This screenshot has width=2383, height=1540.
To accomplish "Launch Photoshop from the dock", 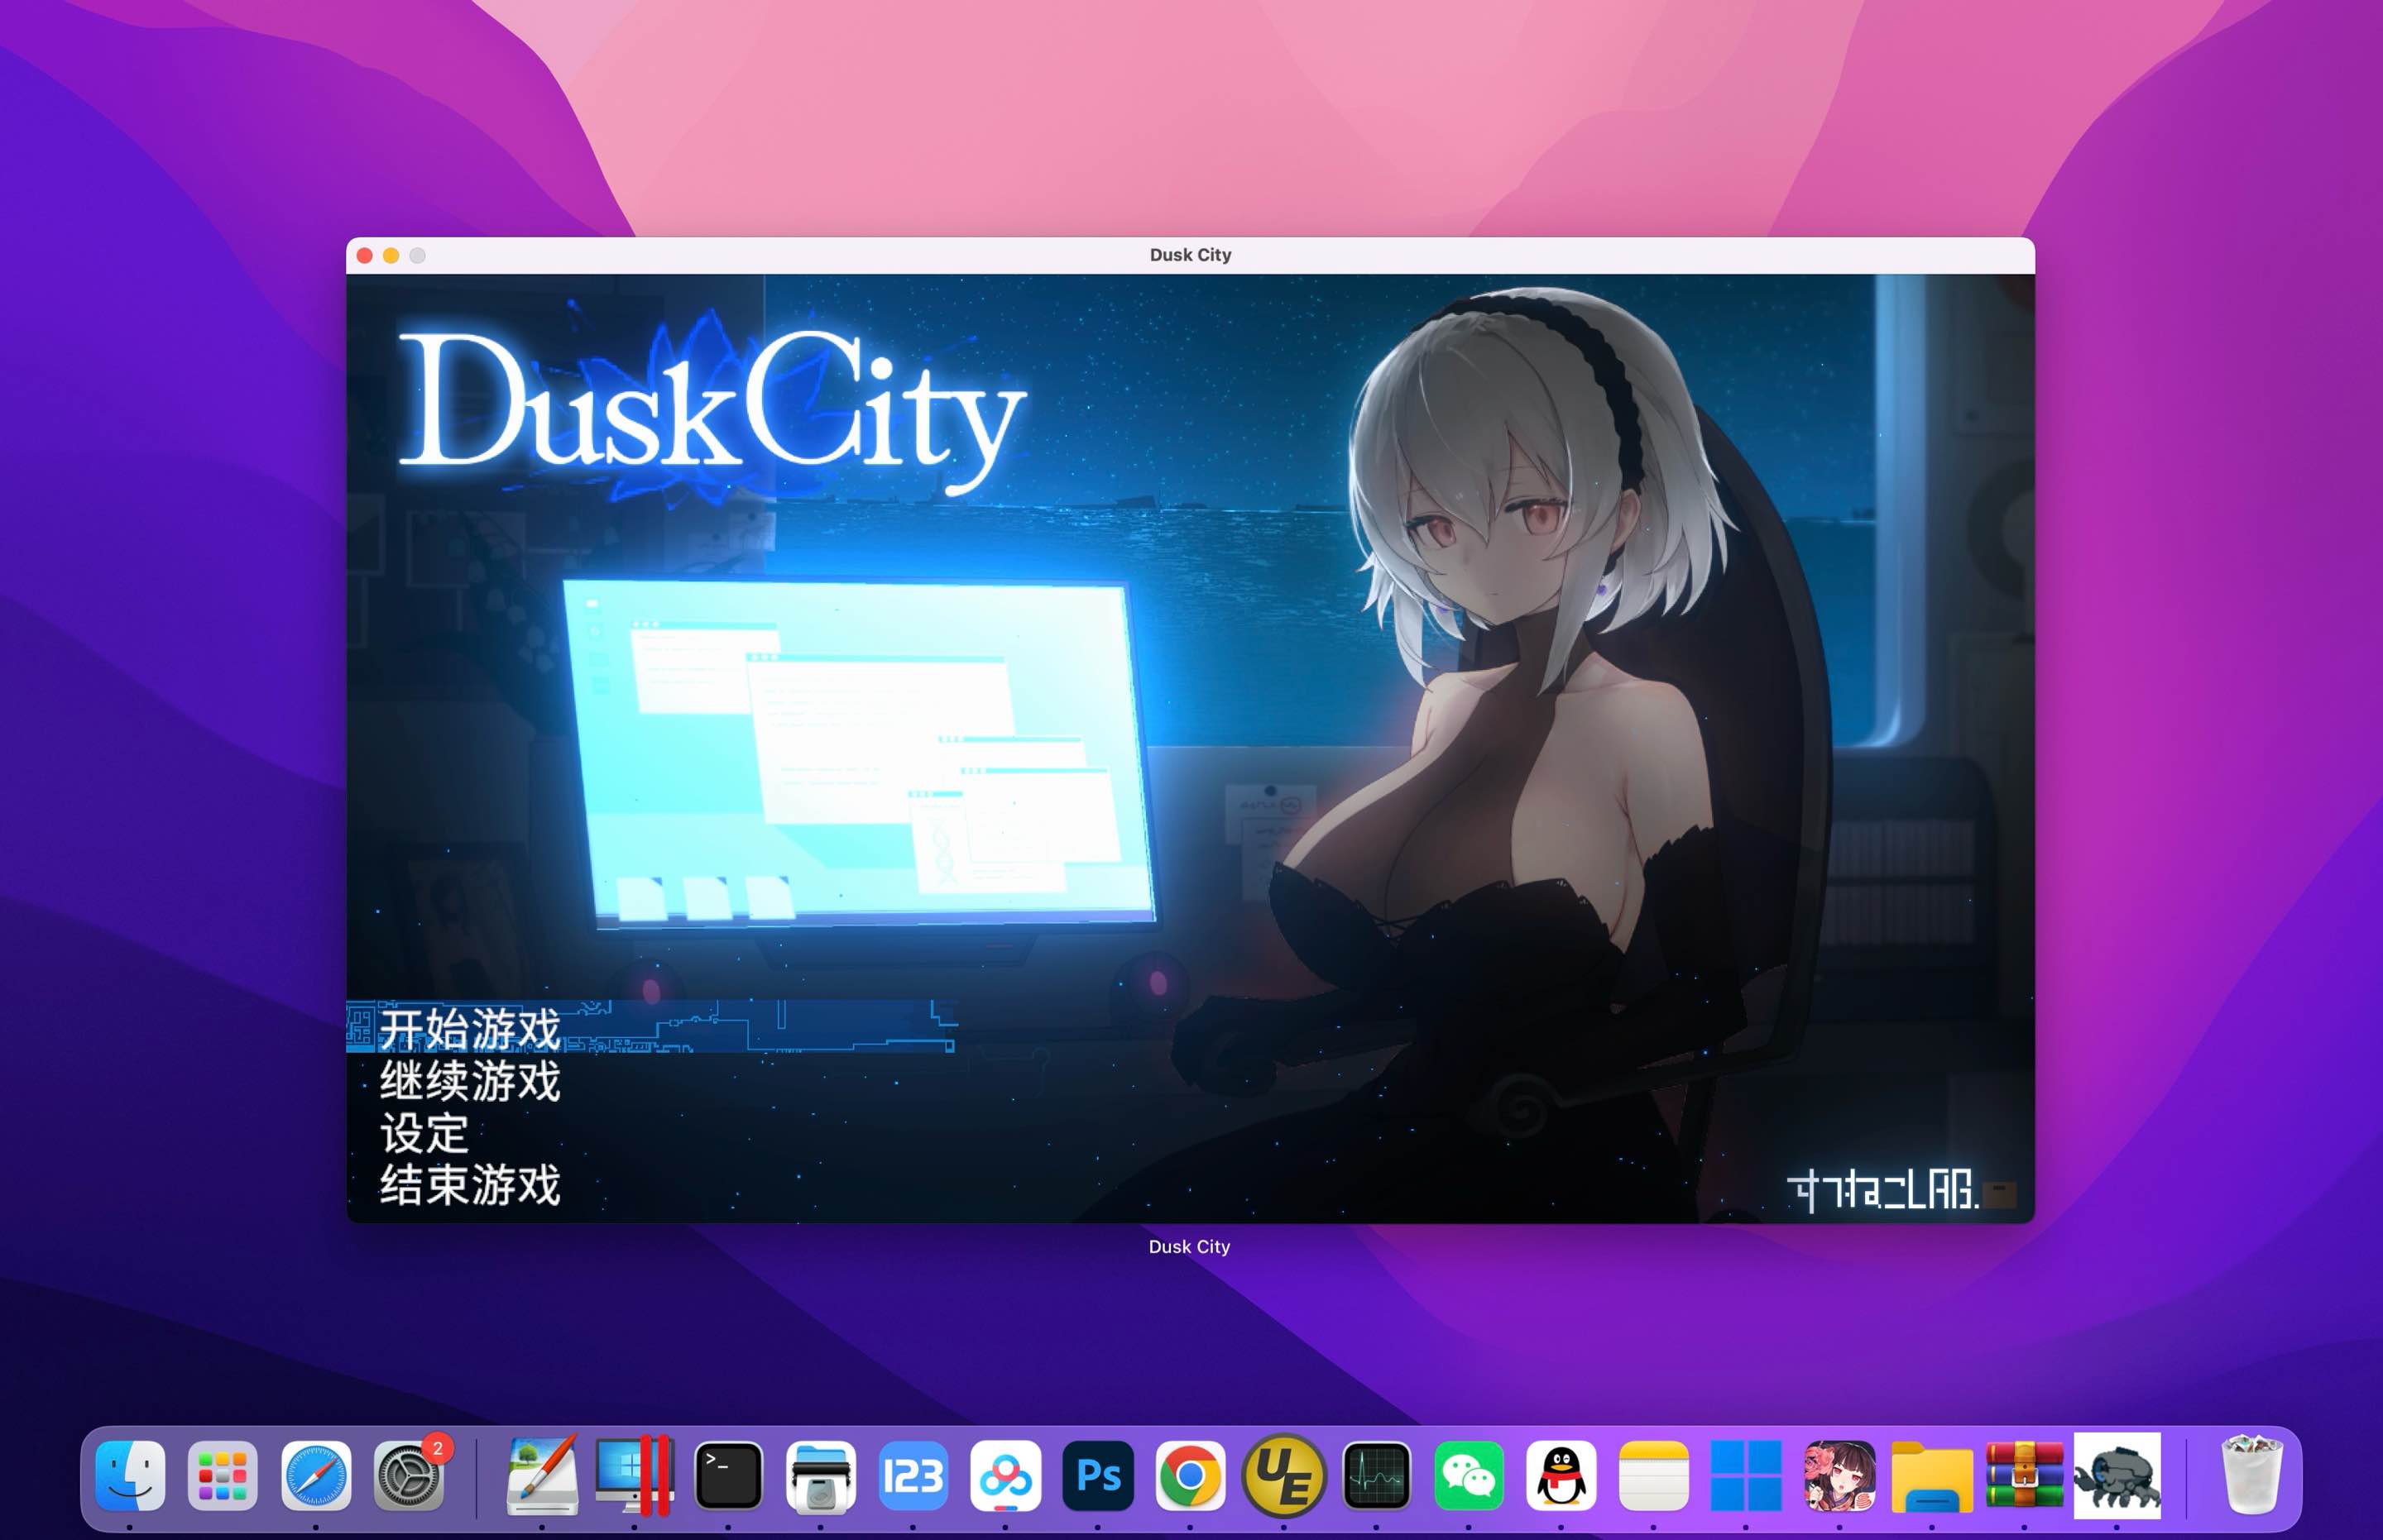I will (x=1097, y=1475).
